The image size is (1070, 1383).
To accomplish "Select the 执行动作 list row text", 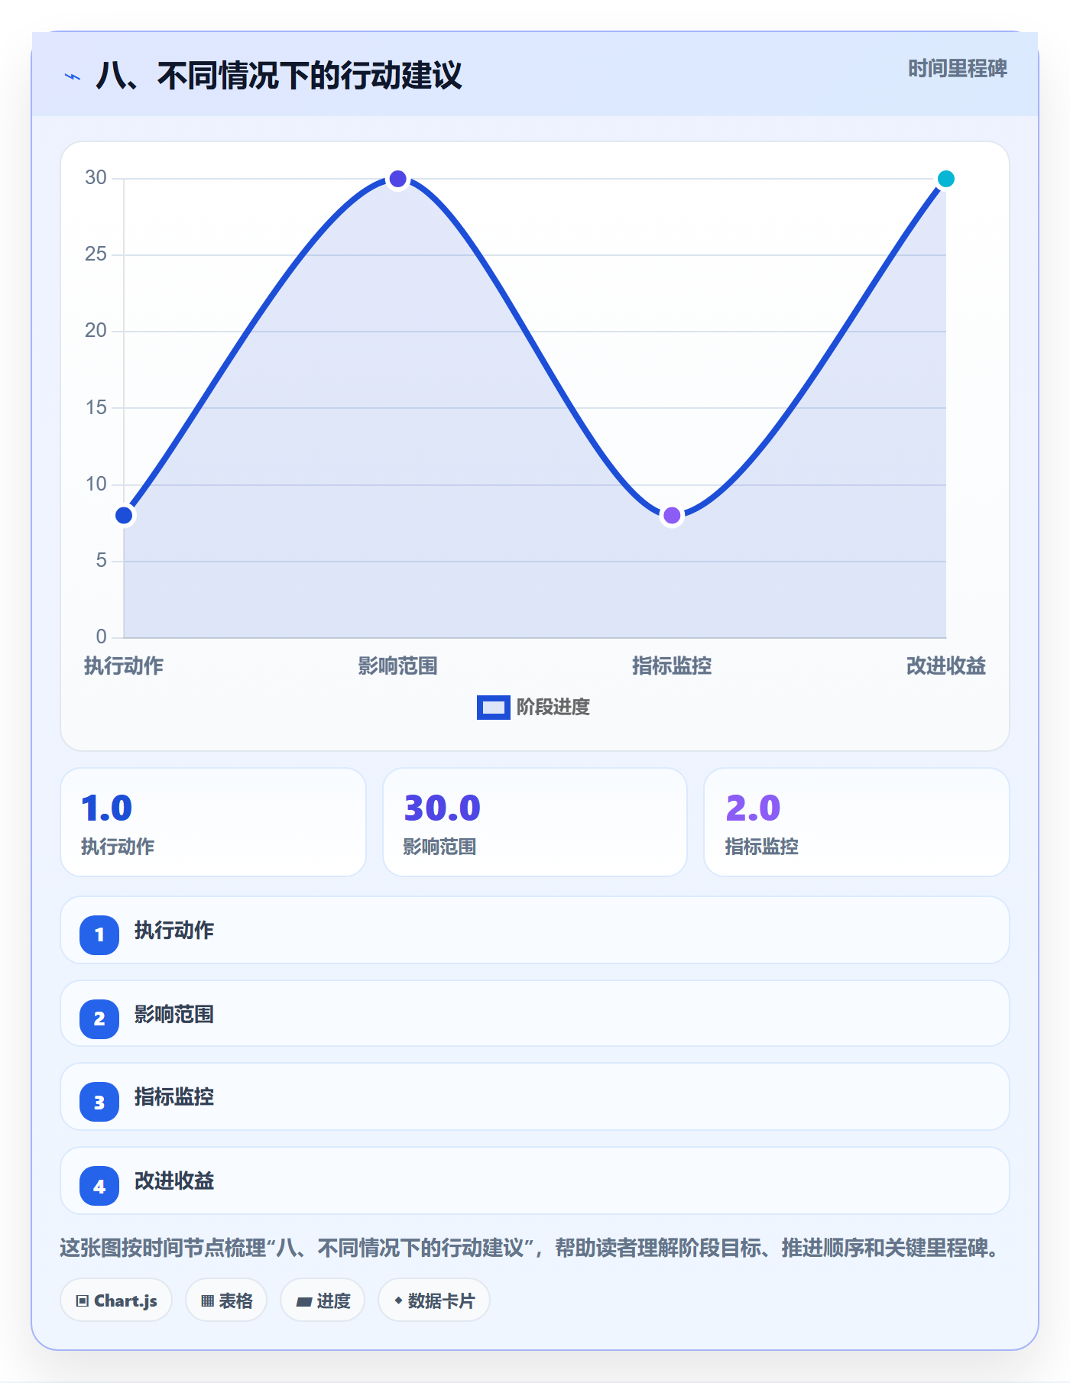I will [x=174, y=931].
